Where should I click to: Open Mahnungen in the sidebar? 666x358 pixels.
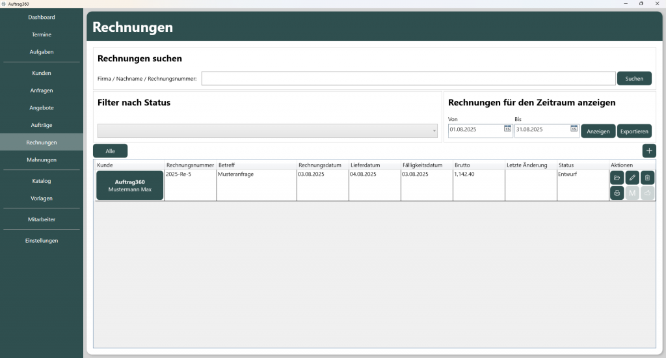pos(42,159)
